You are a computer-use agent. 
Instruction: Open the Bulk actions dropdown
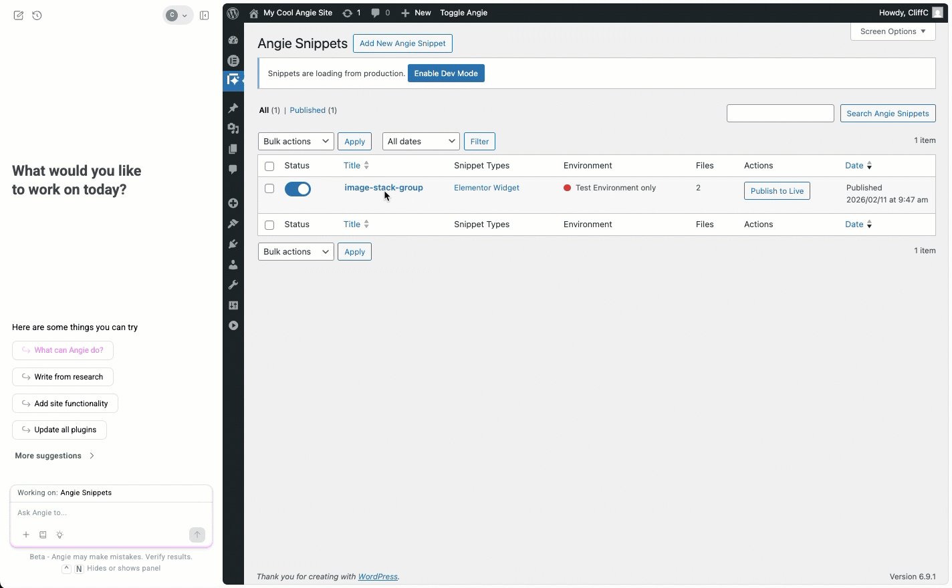(x=295, y=141)
